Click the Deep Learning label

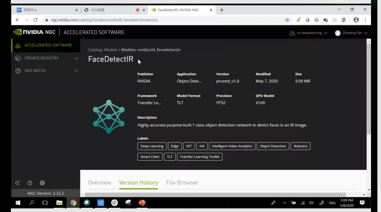pyautogui.click(x=152, y=146)
